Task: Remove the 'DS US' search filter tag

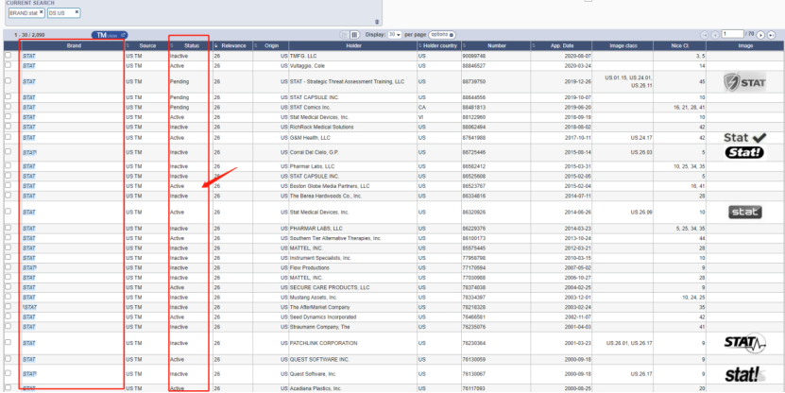Action: point(76,12)
